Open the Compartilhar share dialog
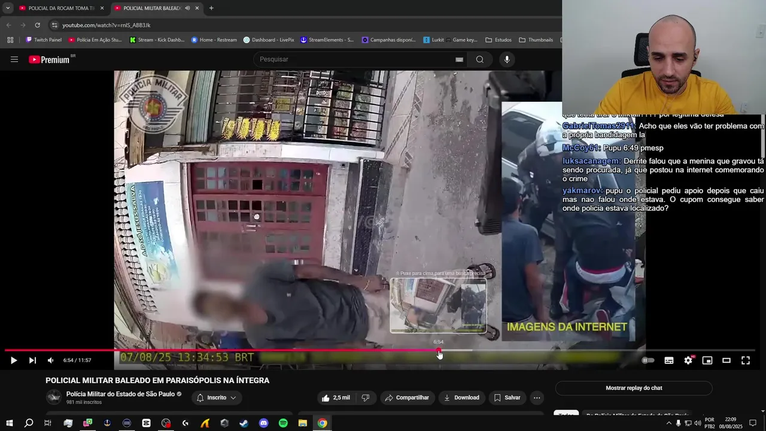The height and width of the screenshot is (431, 766). 407,397
